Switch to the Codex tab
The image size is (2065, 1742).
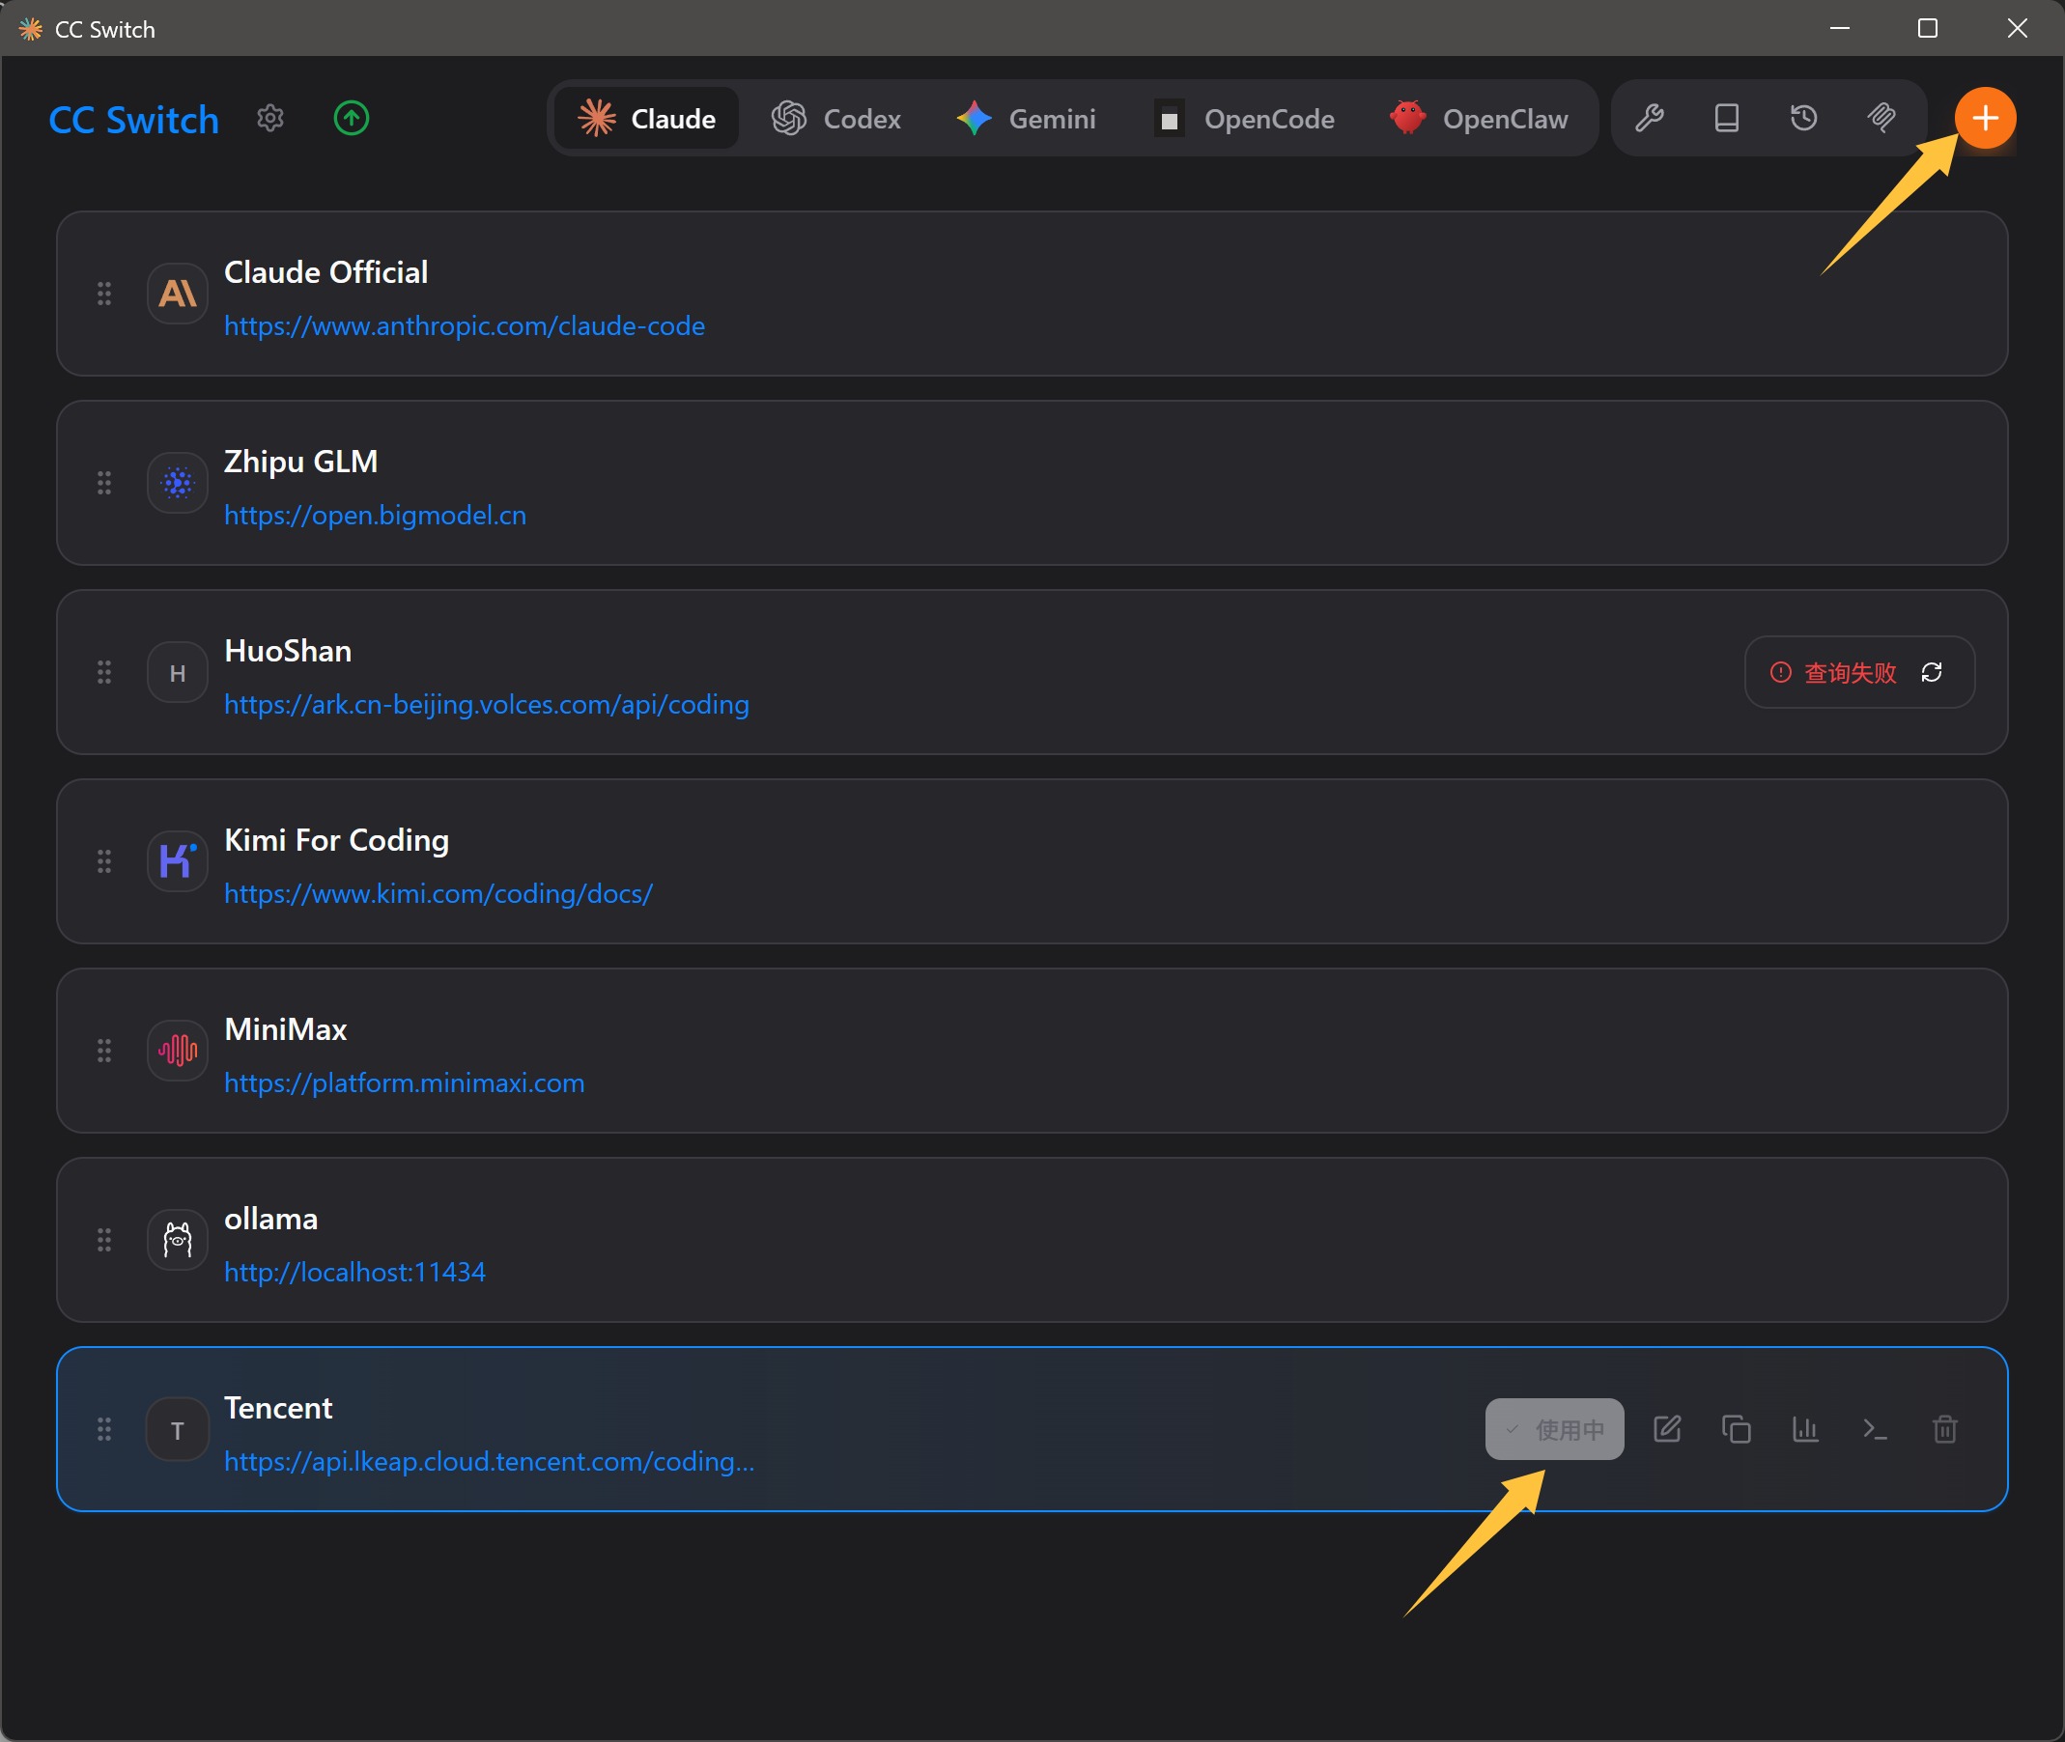coord(836,119)
